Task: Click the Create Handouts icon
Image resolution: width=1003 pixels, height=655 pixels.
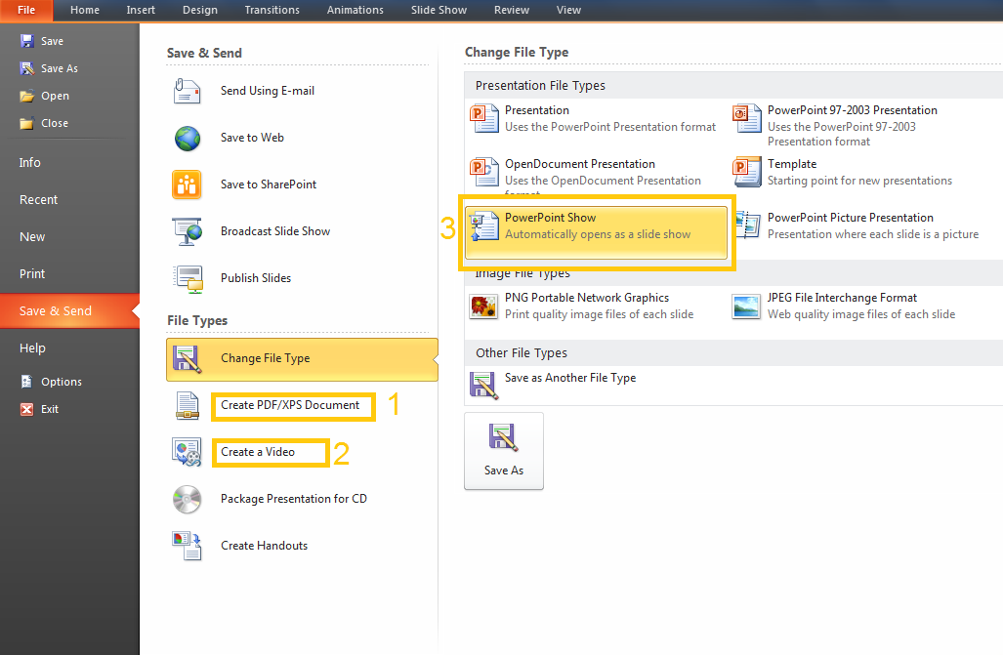Action: point(187,547)
